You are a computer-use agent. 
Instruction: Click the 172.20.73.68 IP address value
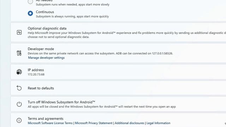[36, 74]
